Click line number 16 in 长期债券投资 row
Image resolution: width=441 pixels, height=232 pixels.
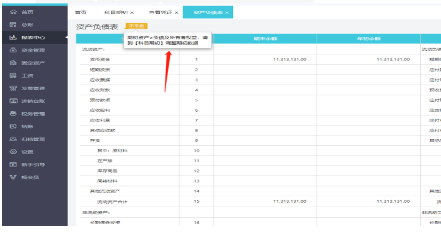pos(196,223)
